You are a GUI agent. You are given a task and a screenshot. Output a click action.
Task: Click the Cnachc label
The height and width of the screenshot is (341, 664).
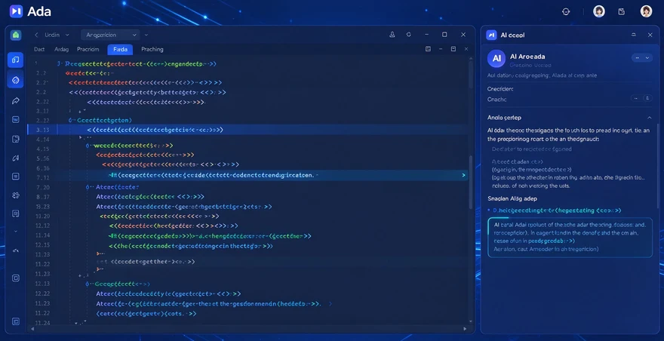click(496, 99)
